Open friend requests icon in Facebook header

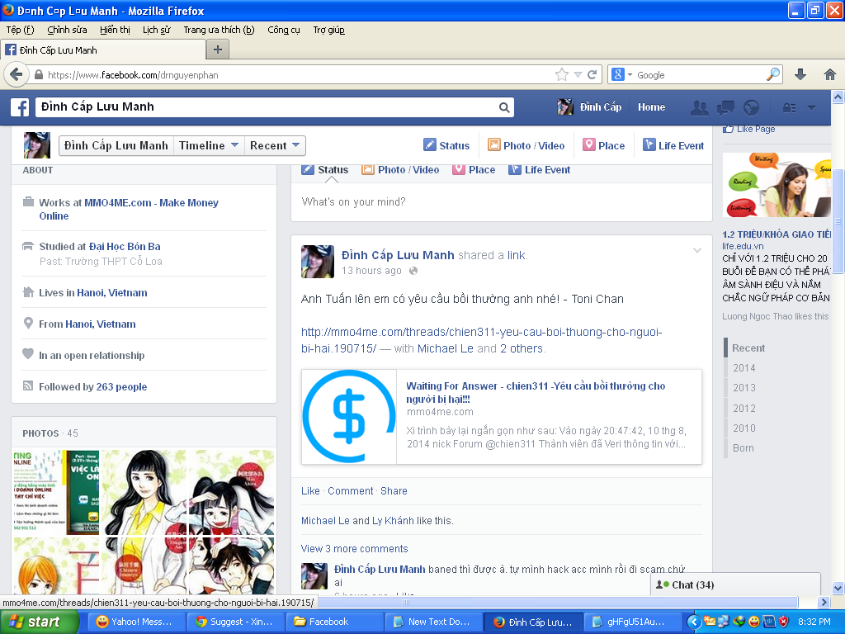pyautogui.click(x=700, y=108)
